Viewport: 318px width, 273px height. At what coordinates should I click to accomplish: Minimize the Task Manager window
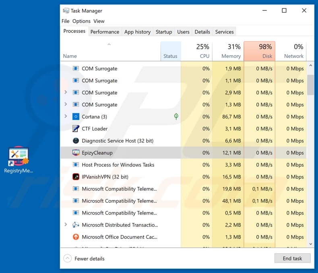(264, 10)
